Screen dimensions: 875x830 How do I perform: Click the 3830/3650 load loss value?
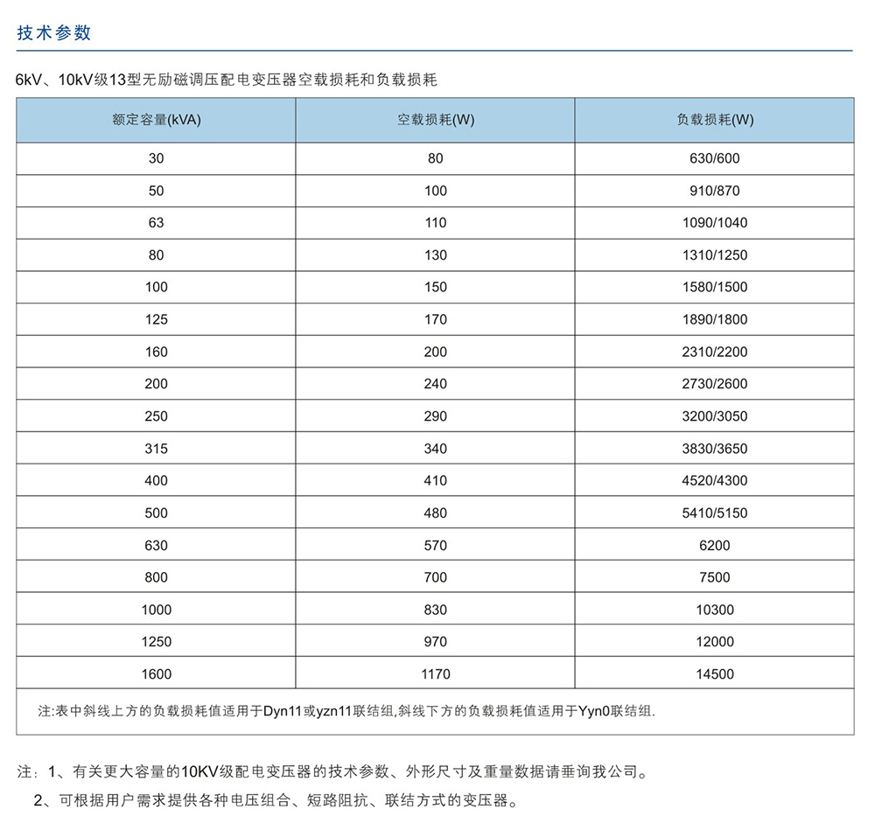point(714,449)
